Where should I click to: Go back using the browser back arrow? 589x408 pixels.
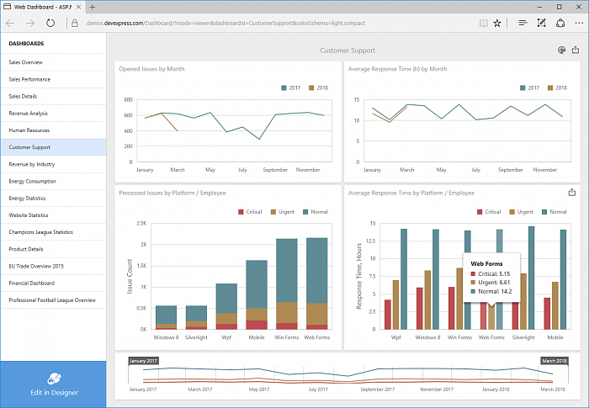click(x=10, y=24)
